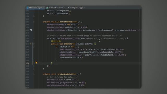Click the 'private void initializeBackground()' declaration
Viewport: 167px width, 94px height.
[61, 22]
